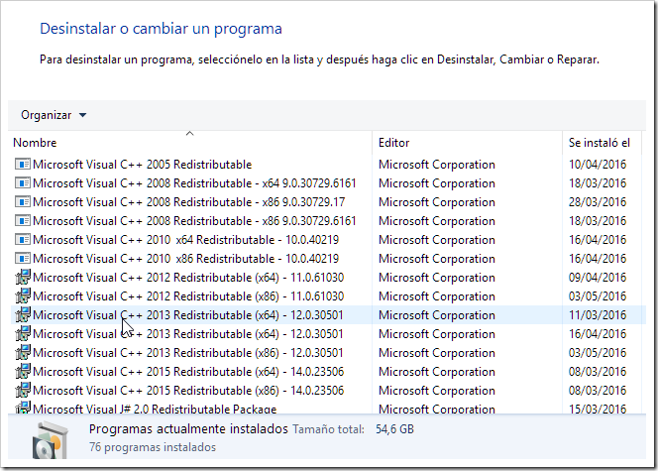Click the sort arrow above Nombre column
Viewport: 658px width, 471px height.
click(189, 134)
